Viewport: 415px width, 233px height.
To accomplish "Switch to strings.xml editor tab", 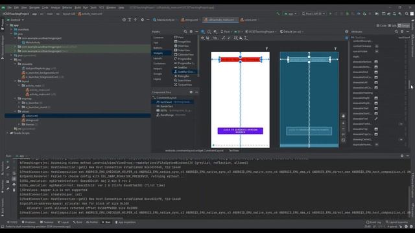I will click(x=190, y=20).
